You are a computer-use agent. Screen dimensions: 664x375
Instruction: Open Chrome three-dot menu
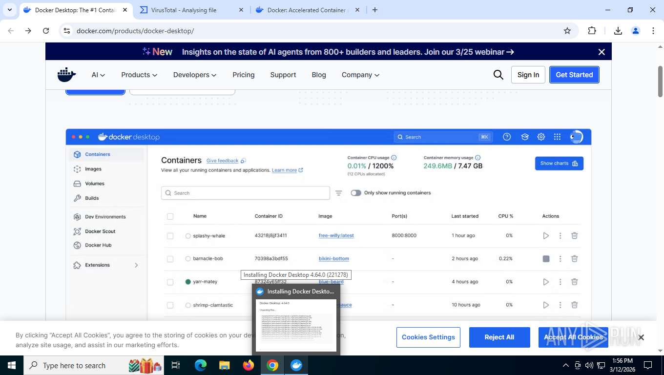coord(653,31)
